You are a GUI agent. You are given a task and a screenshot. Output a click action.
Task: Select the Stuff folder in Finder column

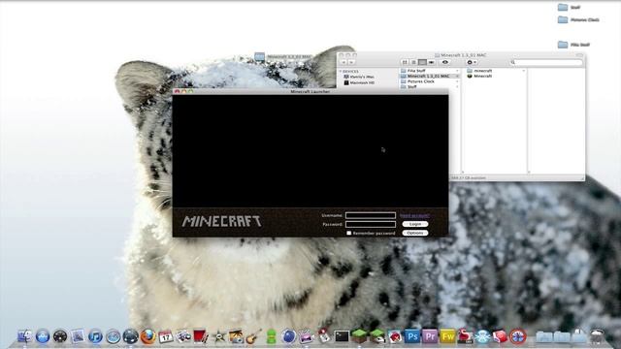[430, 86]
